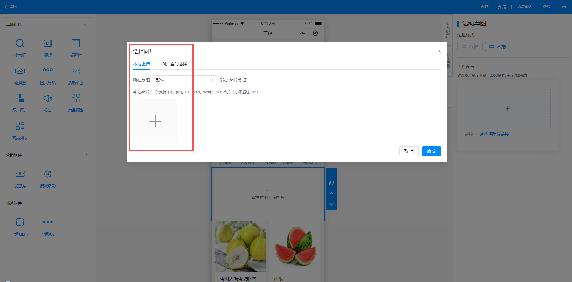
Task: Switch to the 图片空间选择 tab
Action: tap(174, 64)
